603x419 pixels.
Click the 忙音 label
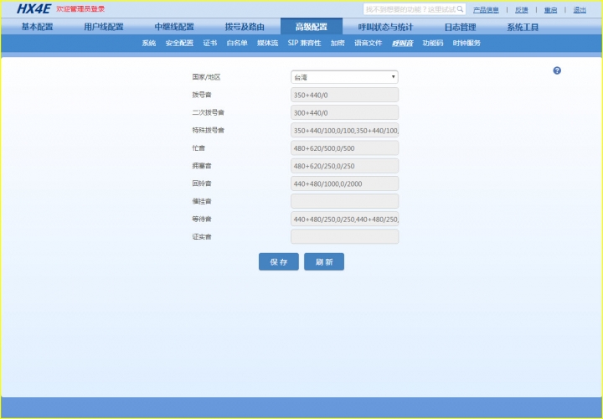[198, 147]
